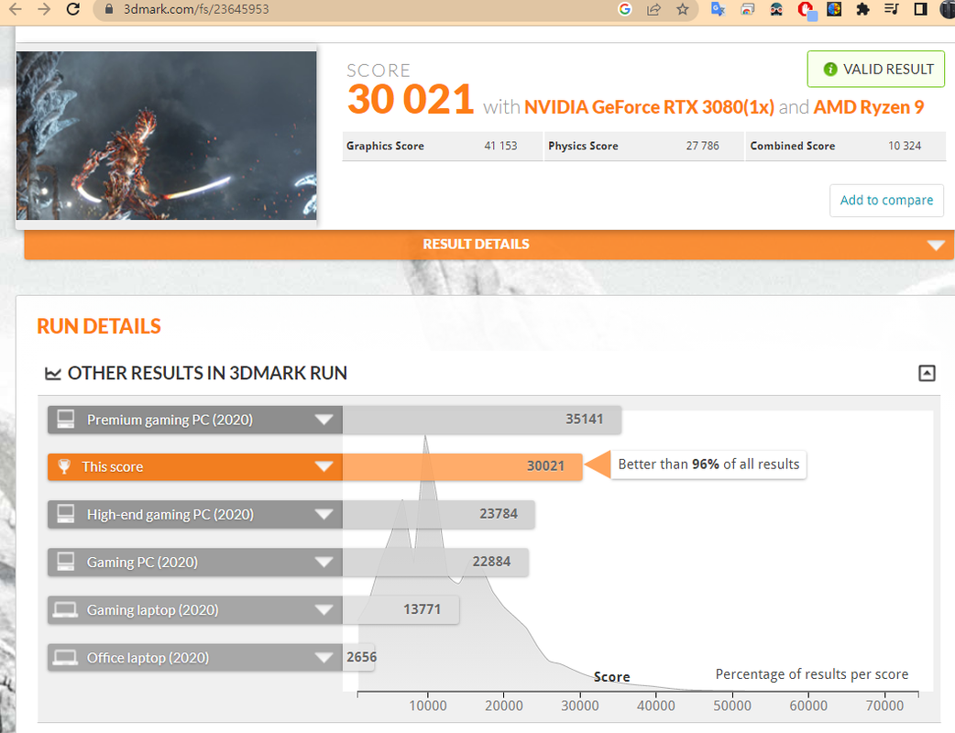Open the Chrome remote tabs extension icon
The image size is (955, 733).
coord(747,9)
